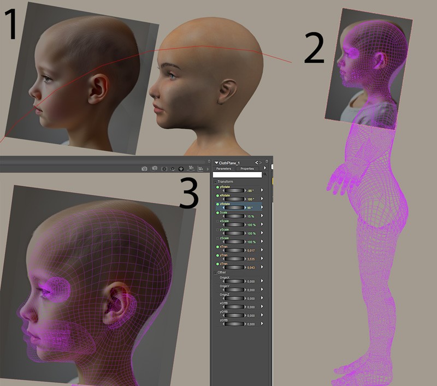
Task: Click the zRotate parameter label
Action: tap(225, 204)
